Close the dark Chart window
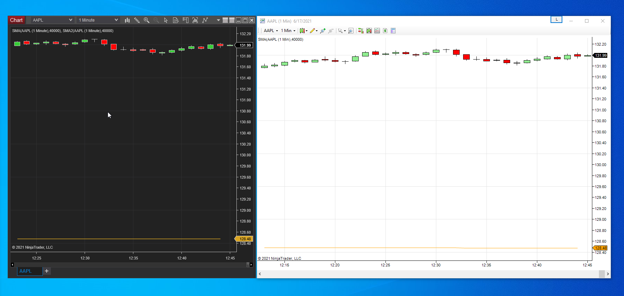Image resolution: width=624 pixels, height=296 pixels. (252, 20)
